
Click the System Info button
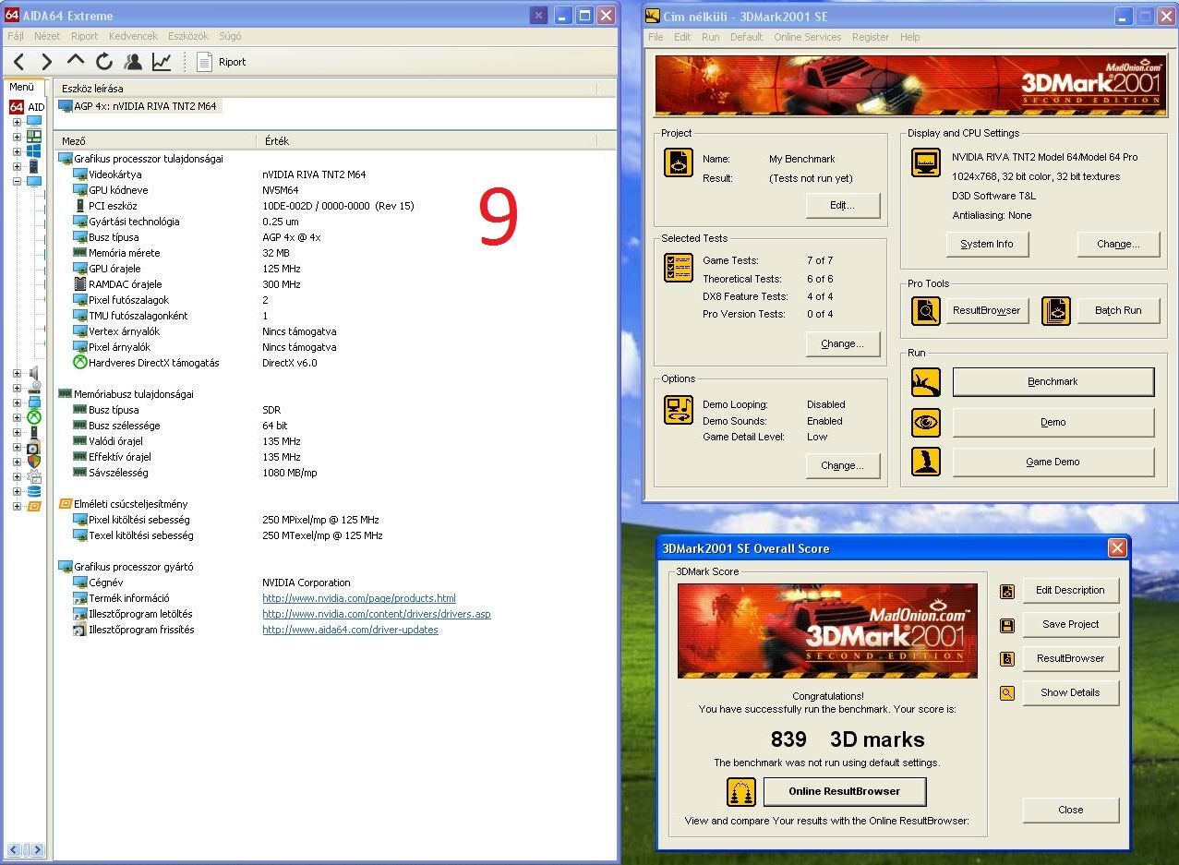point(987,244)
